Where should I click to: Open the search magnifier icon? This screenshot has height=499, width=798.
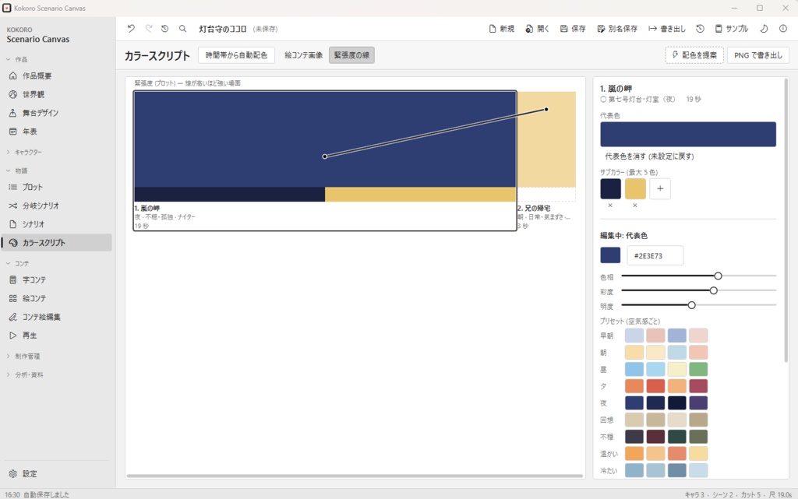pos(182,29)
